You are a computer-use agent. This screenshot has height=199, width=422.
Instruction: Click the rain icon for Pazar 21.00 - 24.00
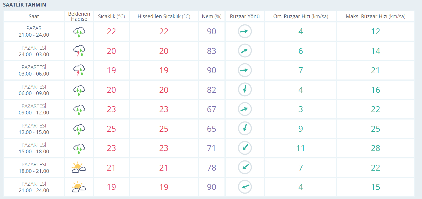pyautogui.click(x=79, y=32)
